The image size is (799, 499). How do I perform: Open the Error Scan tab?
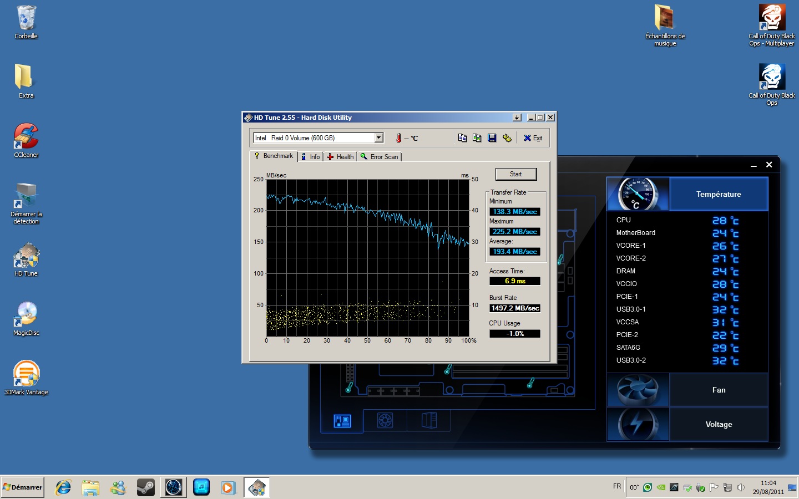pyautogui.click(x=380, y=157)
